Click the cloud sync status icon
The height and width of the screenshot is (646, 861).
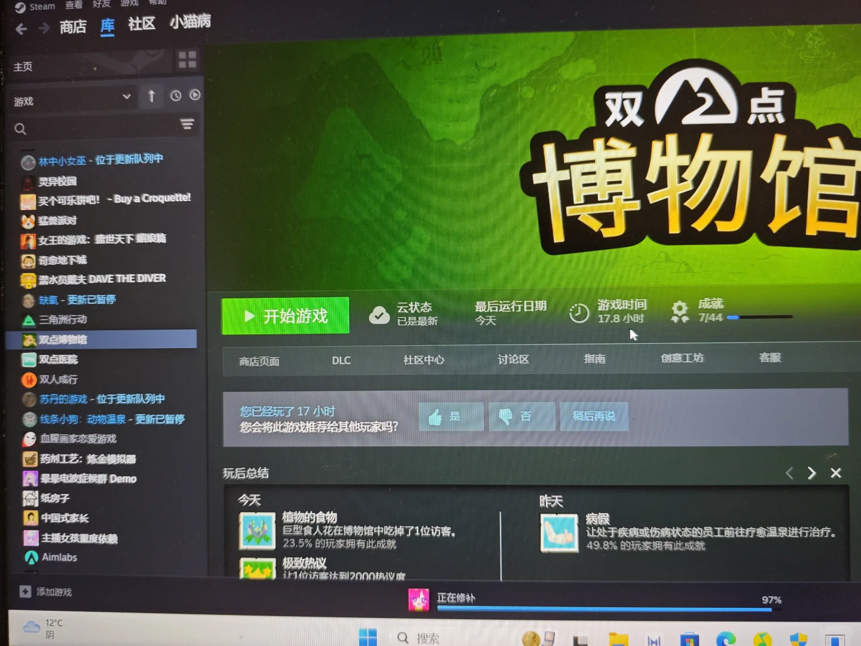(380, 313)
